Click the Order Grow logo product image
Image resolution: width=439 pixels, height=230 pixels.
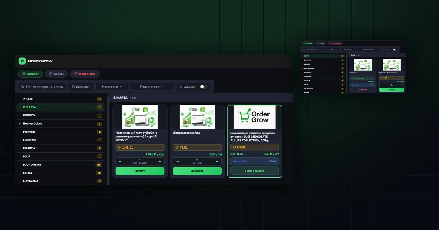point(255,117)
